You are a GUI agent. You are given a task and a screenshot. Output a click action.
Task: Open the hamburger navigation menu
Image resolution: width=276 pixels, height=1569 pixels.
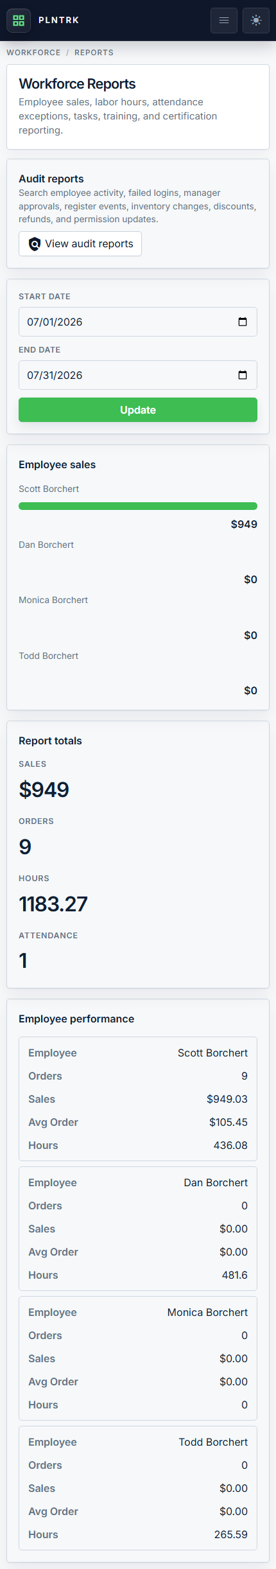(x=224, y=21)
